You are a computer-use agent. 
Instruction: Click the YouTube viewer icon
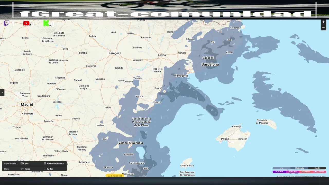click(26, 23)
